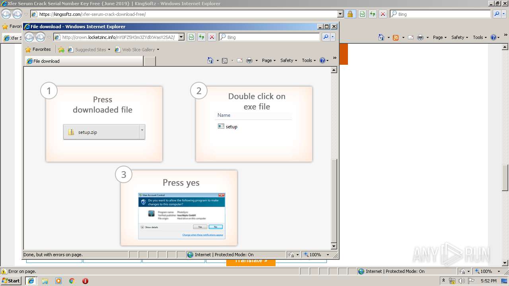The height and width of the screenshot is (286, 509).
Task: Click the search magnifier in main window
Action: (497, 14)
